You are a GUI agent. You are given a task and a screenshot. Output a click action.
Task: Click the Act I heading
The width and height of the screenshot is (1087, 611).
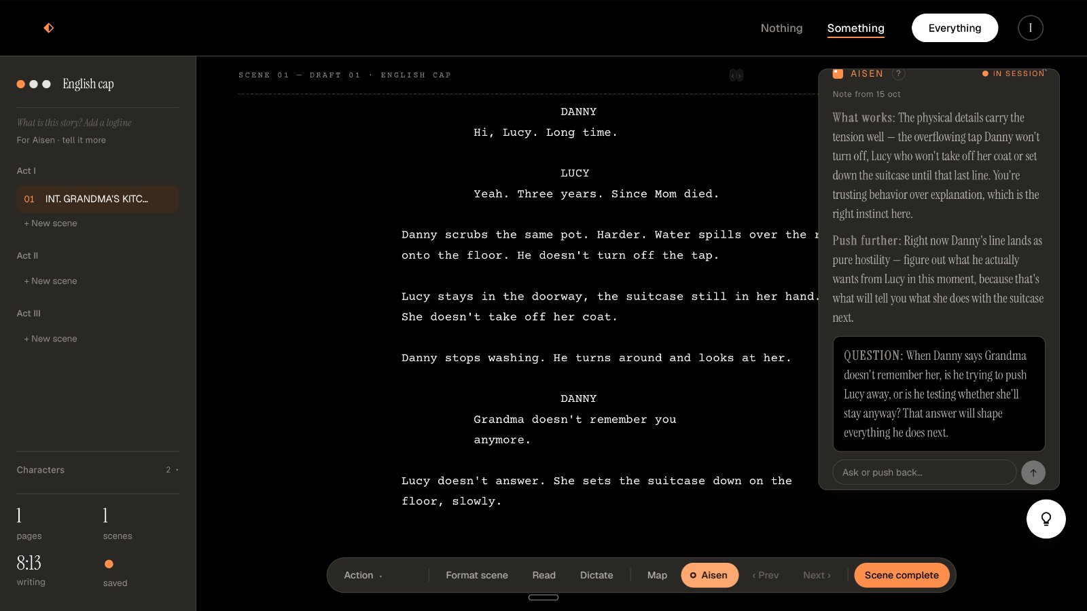[x=26, y=171]
